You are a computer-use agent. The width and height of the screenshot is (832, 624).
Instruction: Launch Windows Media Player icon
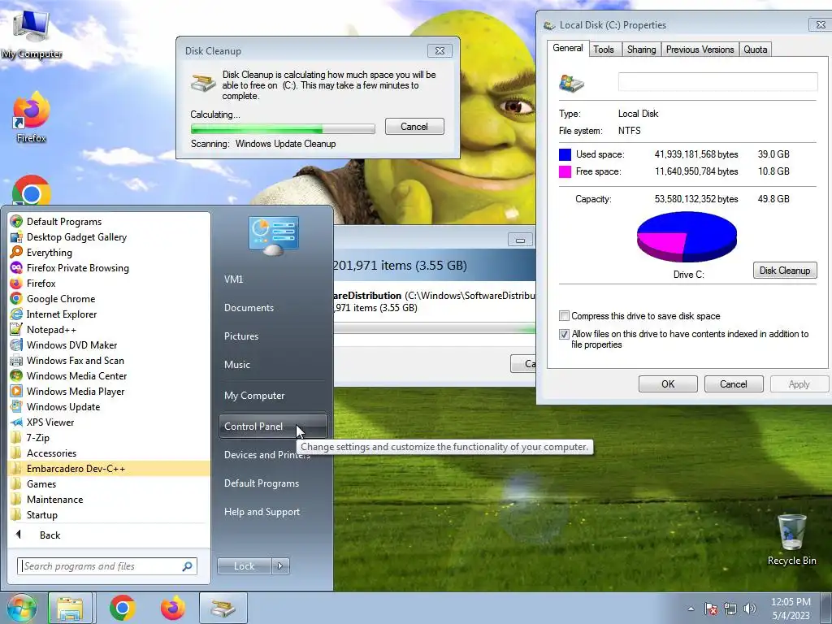[16, 391]
